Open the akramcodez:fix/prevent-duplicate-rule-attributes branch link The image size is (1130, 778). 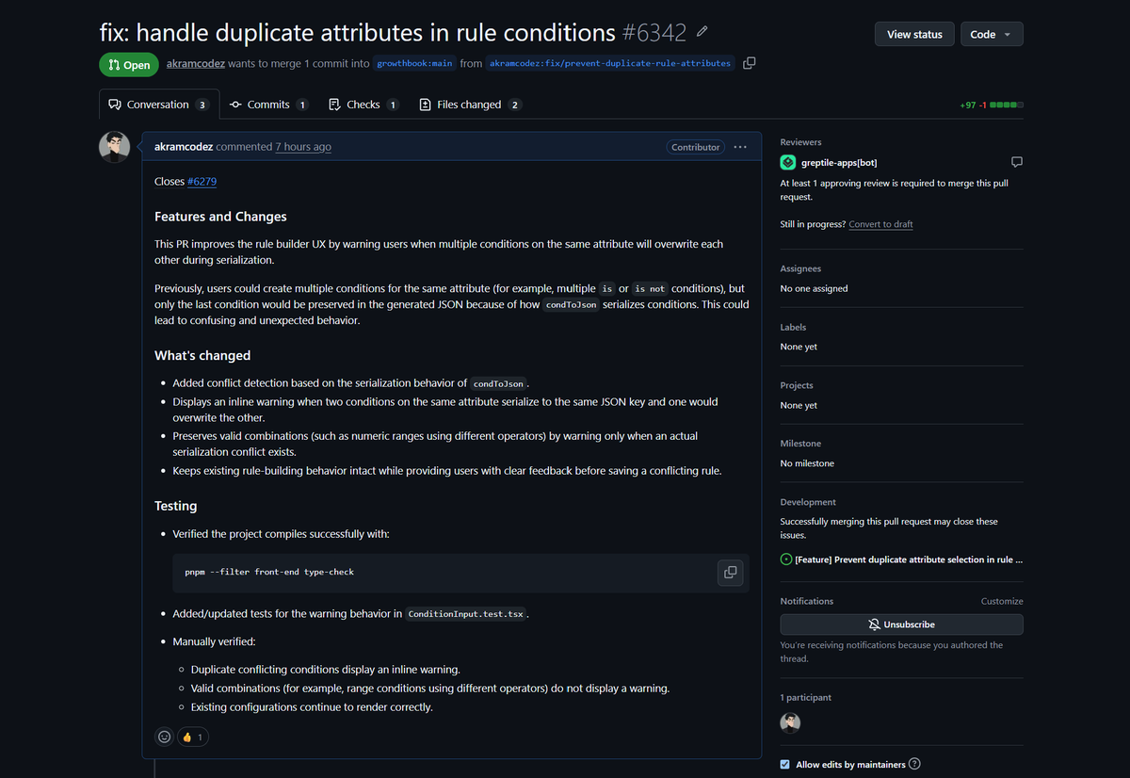610,63
